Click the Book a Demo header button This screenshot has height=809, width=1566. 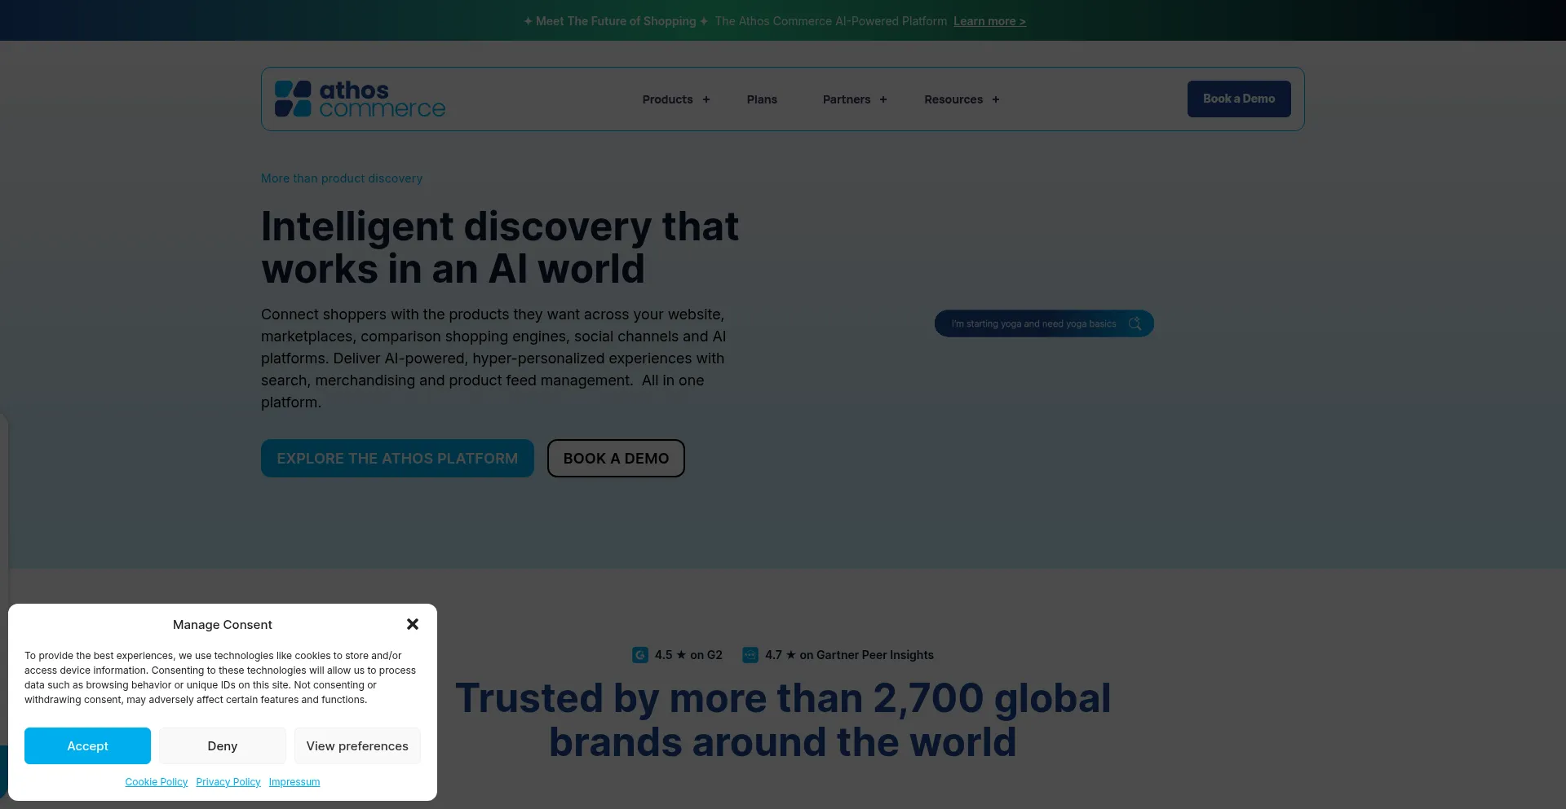coord(1239,99)
